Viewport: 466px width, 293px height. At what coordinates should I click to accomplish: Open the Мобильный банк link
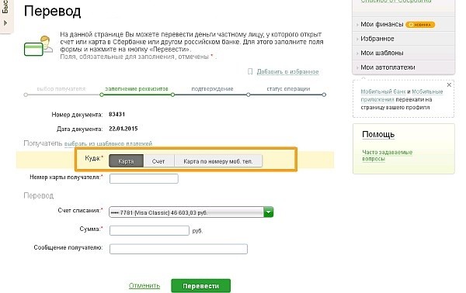[383, 91]
